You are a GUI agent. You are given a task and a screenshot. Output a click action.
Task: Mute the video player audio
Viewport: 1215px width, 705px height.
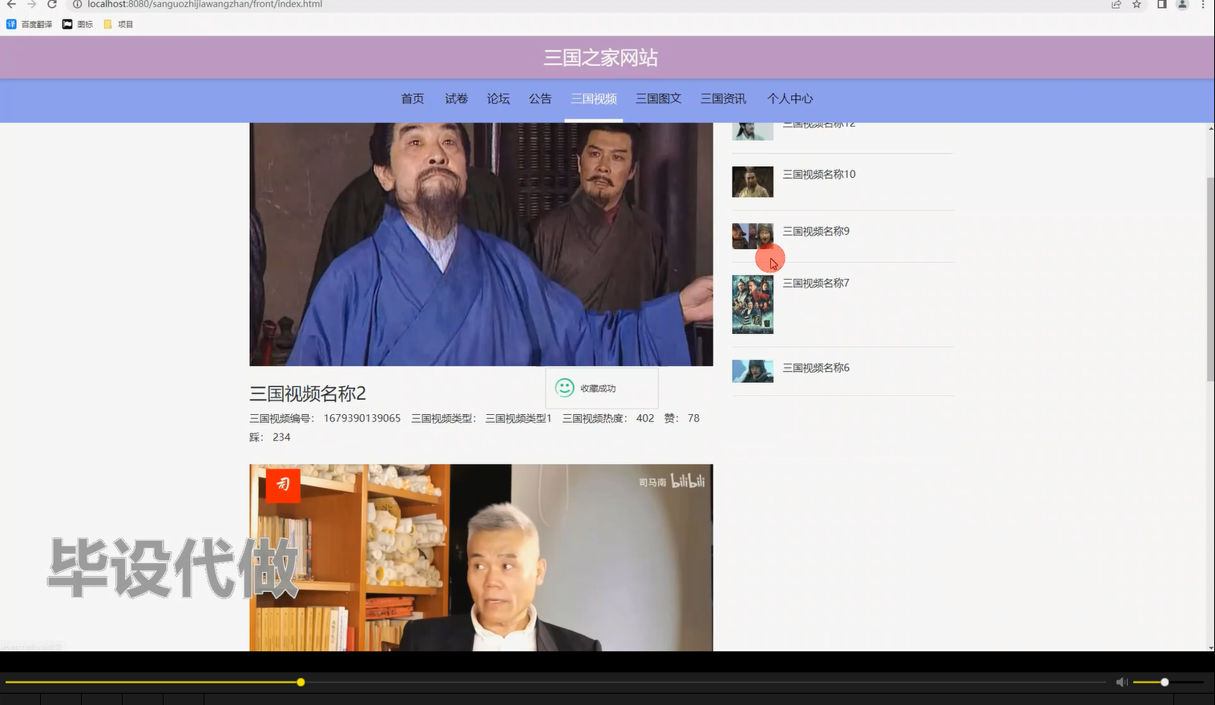coord(1121,682)
